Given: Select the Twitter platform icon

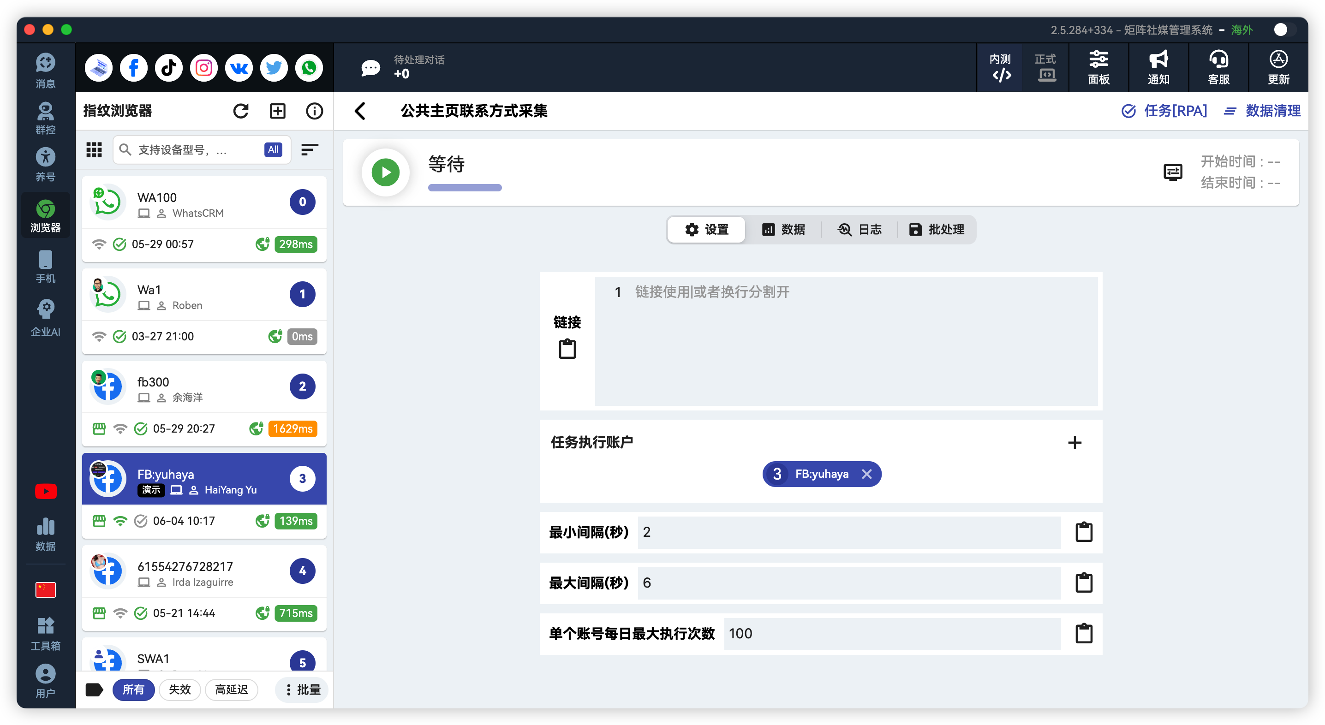Looking at the screenshot, I should pos(274,68).
